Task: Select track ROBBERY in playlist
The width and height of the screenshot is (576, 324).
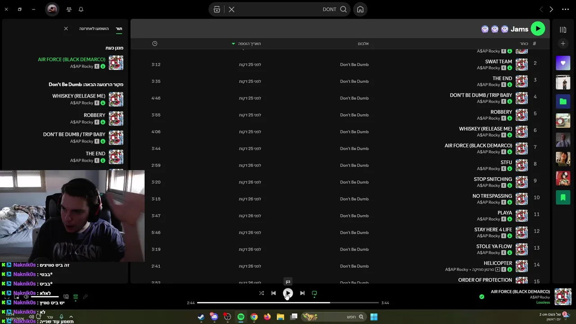Action: (501, 112)
